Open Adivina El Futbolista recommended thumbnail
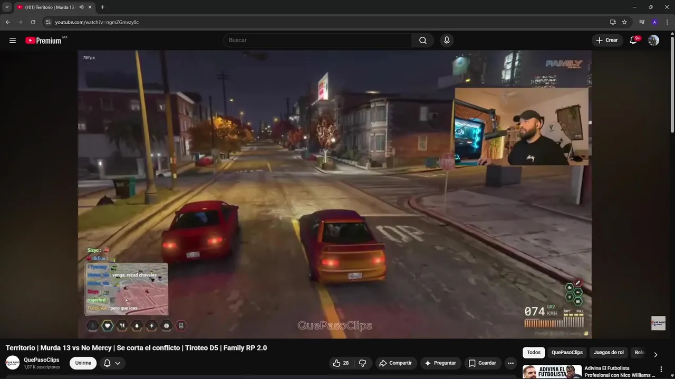This screenshot has height=379, width=675. 552,372
